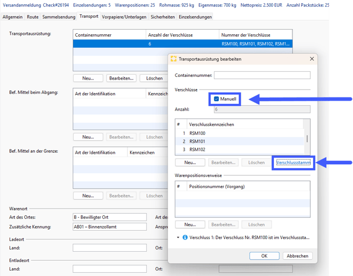
Task: Cancel the dialog with Abbrechen
Action: pyautogui.click(x=297, y=256)
